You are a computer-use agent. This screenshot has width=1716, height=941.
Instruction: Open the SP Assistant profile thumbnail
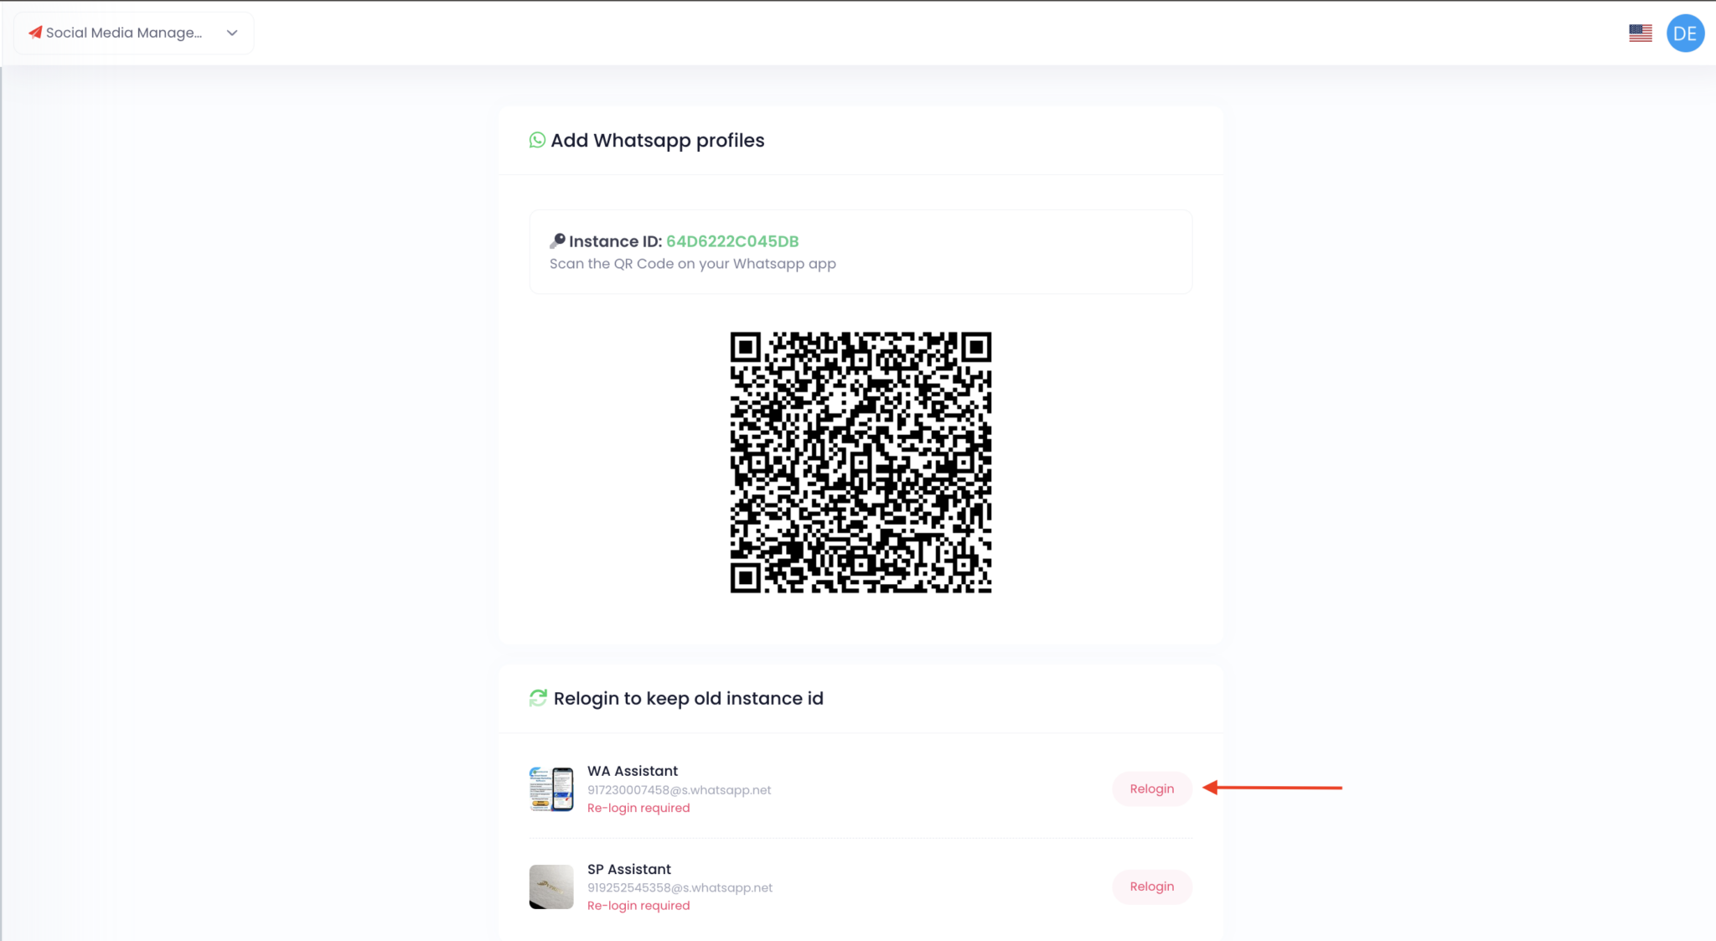pyautogui.click(x=551, y=887)
